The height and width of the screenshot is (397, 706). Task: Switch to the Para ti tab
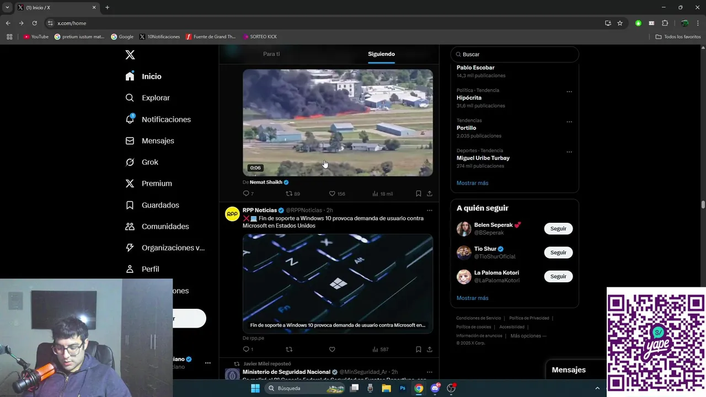(x=271, y=54)
